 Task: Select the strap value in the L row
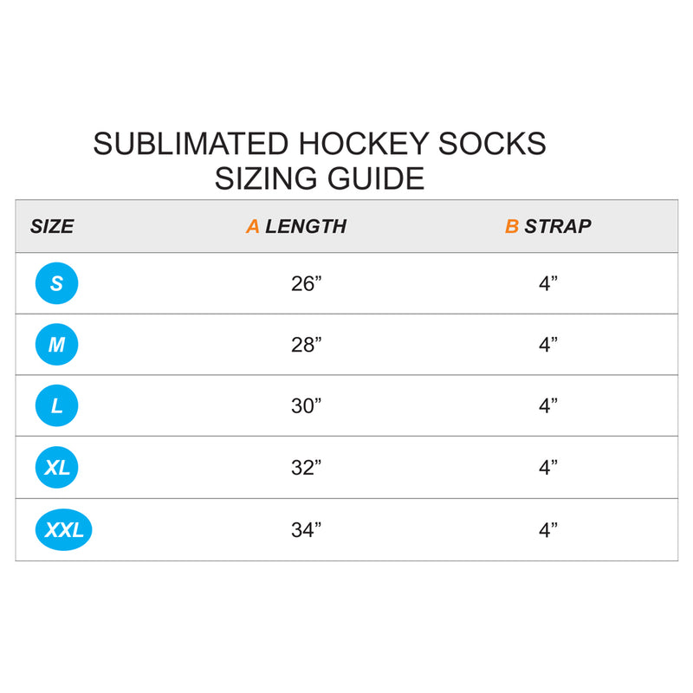(x=547, y=405)
